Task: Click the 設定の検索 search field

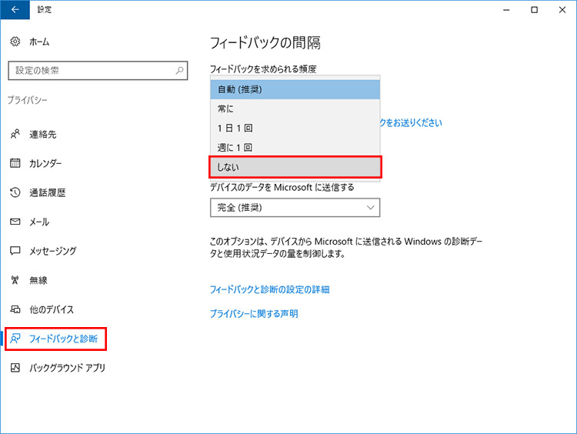Action: point(98,70)
